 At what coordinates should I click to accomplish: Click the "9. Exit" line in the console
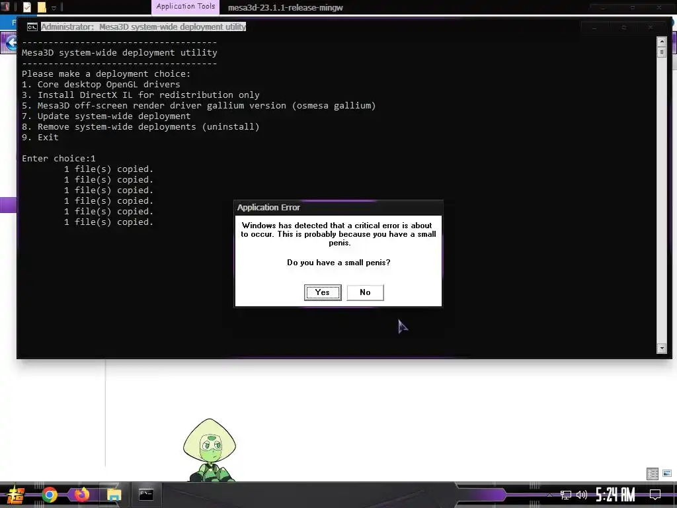point(40,138)
